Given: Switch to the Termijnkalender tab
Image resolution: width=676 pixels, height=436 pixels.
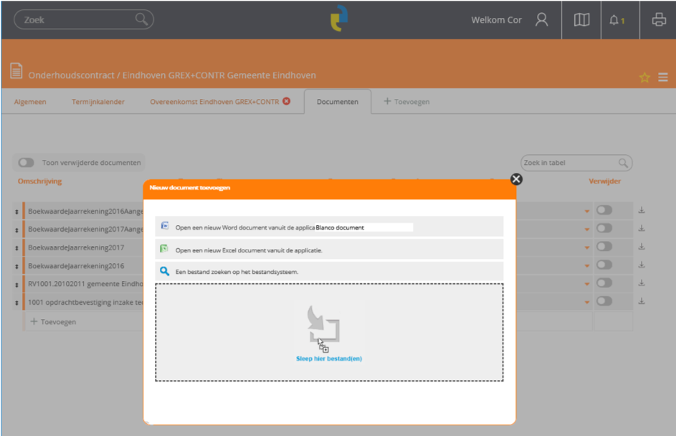Looking at the screenshot, I should pos(98,102).
